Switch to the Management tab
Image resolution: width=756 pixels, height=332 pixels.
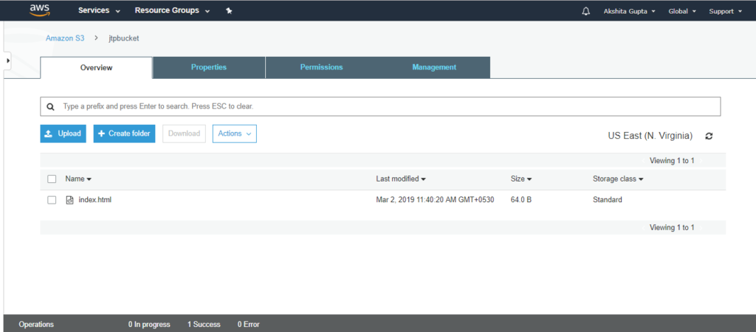coord(434,67)
